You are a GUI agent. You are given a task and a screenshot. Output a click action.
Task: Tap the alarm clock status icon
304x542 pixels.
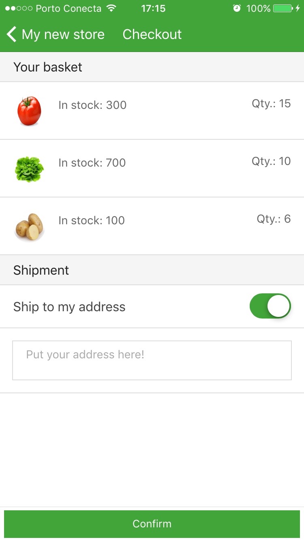coord(237,8)
